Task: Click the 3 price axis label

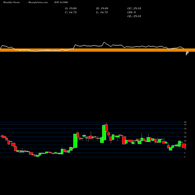Action: [x=185, y=157]
